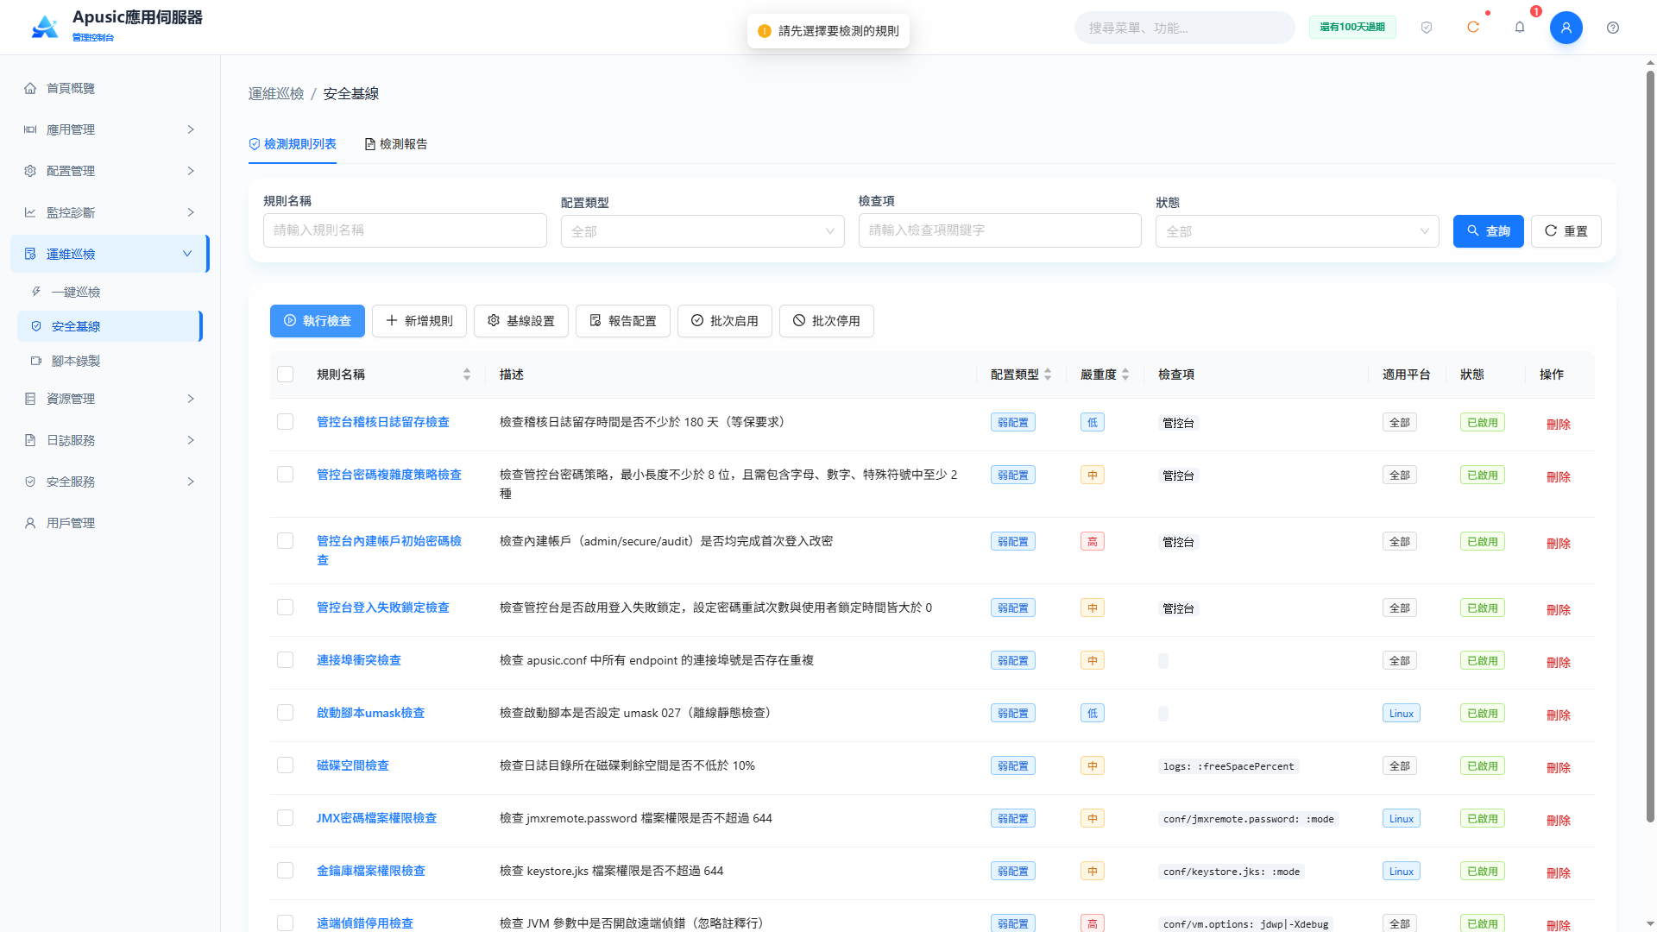The image size is (1657, 932).
Task: Check the 管控台密碼複雜度策略檢查 row checkbox
Action: point(286,475)
